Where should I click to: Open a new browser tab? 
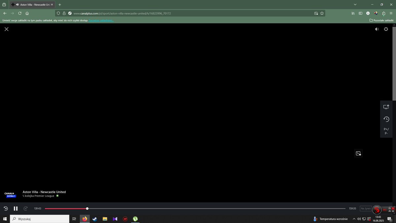[x=60, y=5]
